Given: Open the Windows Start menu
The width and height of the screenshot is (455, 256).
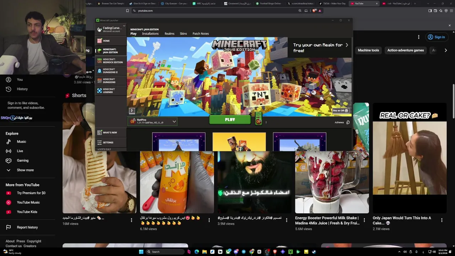Looking at the screenshot, I should click(x=141, y=252).
